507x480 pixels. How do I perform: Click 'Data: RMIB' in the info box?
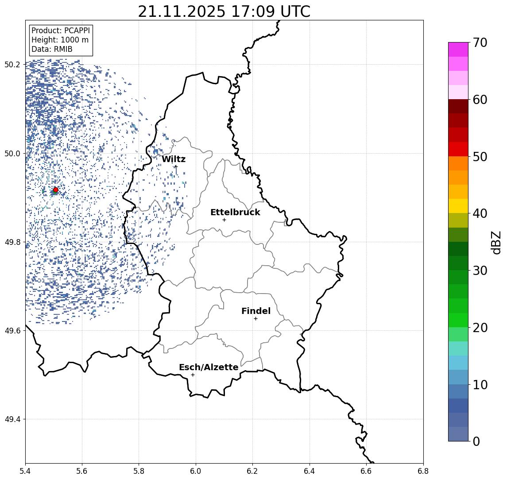tap(52, 50)
